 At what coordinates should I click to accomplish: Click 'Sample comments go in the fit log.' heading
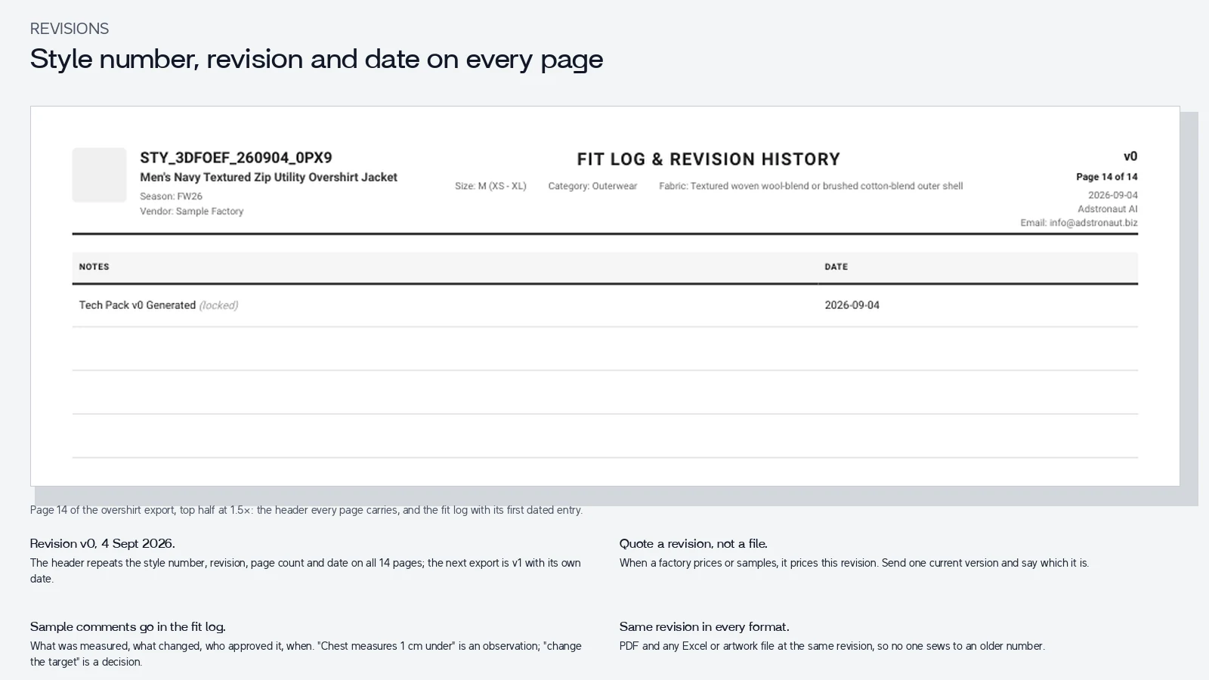click(128, 626)
